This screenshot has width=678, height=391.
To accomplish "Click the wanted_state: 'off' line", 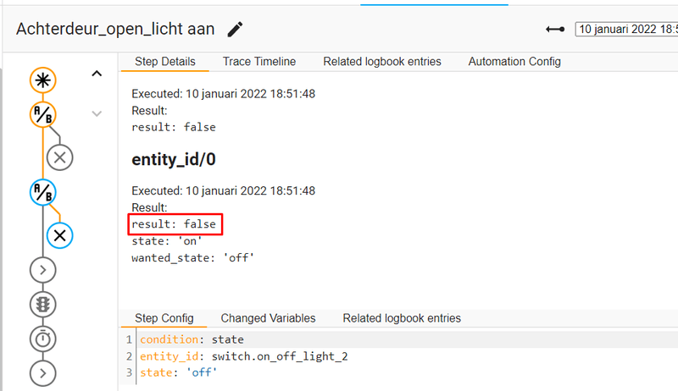I will pyautogui.click(x=193, y=258).
